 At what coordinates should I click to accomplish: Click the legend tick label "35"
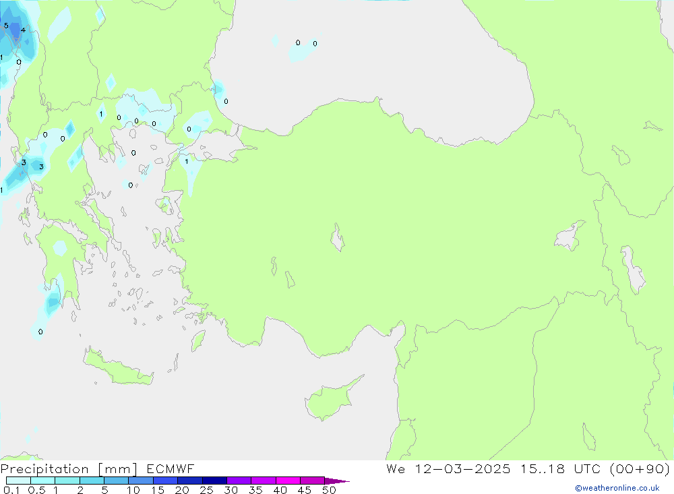tap(255, 490)
